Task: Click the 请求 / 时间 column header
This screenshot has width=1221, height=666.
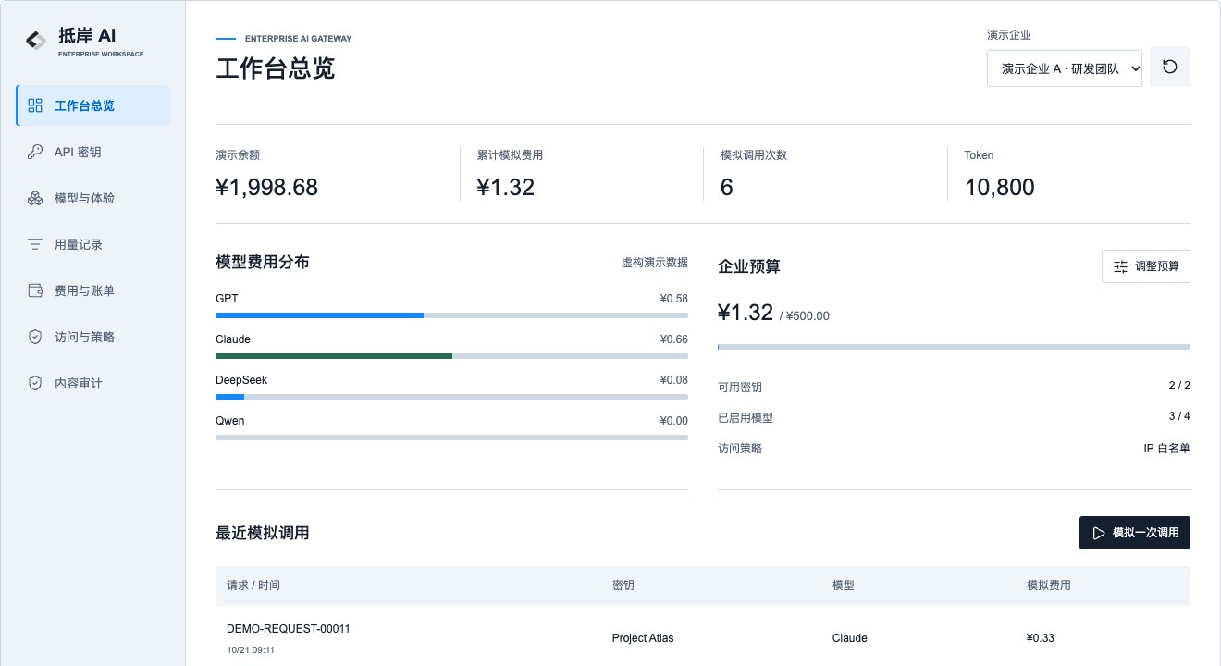Action: click(x=253, y=586)
